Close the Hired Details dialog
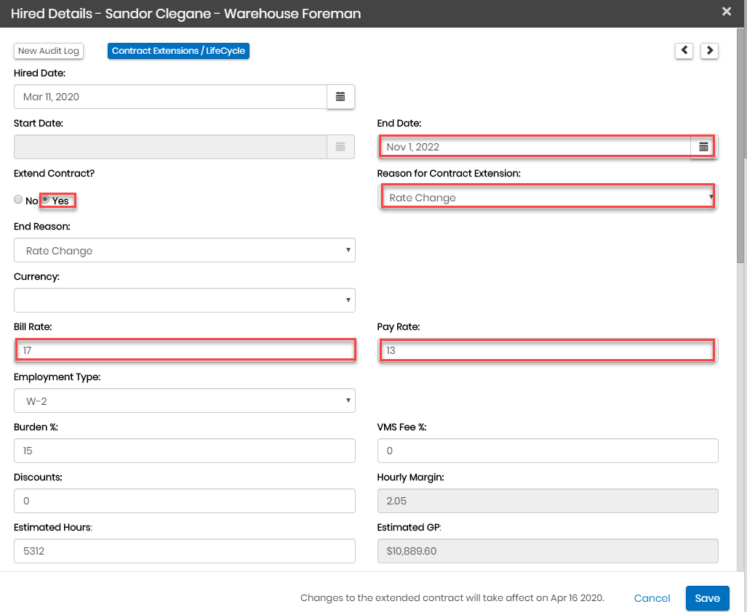The image size is (747, 612). [x=726, y=12]
